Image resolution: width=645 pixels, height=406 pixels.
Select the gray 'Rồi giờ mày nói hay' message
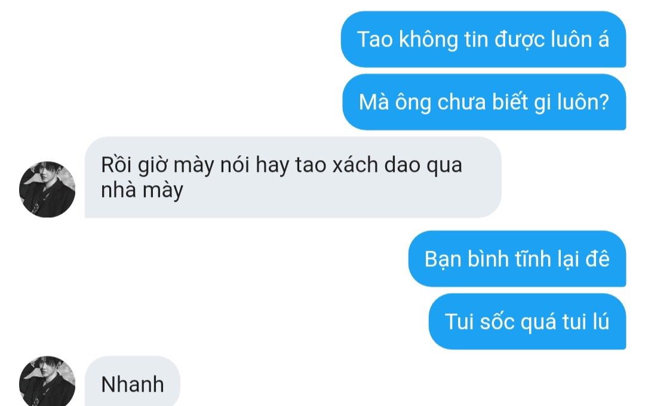coord(293,177)
